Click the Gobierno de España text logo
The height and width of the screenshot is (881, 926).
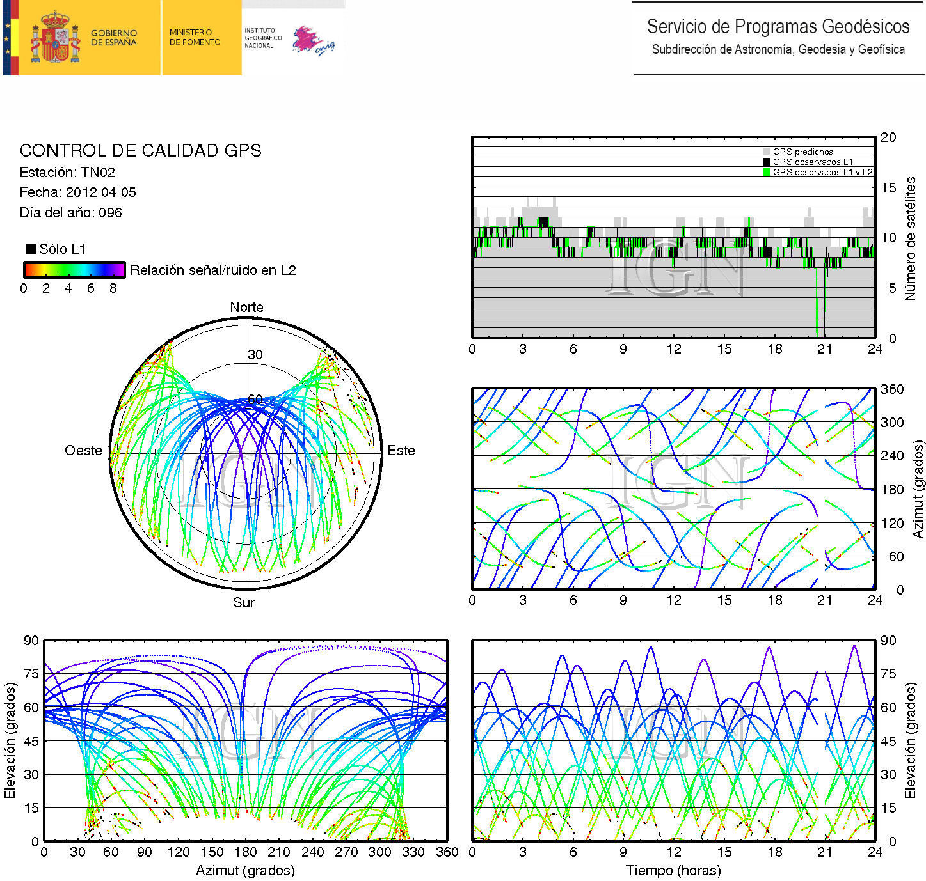(113, 38)
